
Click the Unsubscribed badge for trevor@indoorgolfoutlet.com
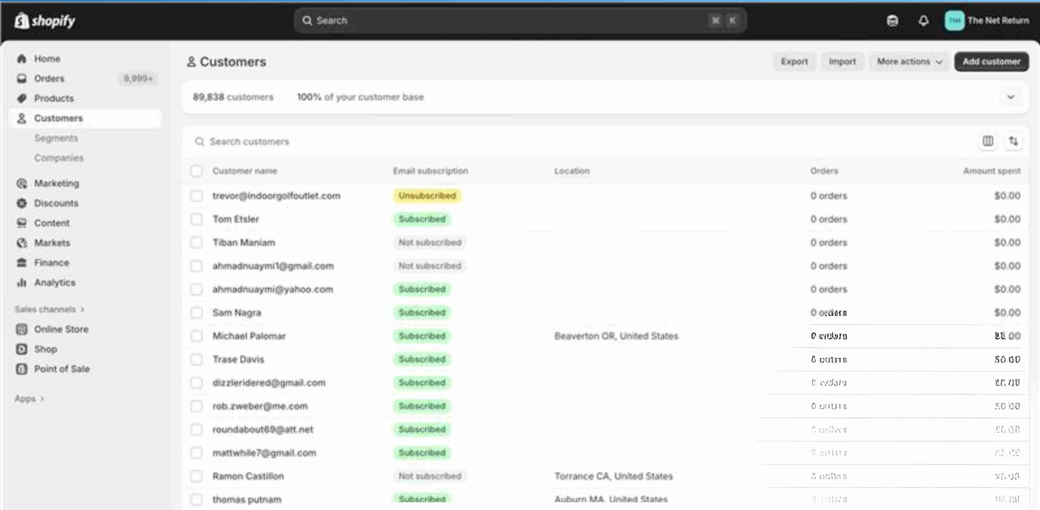click(427, 196)
